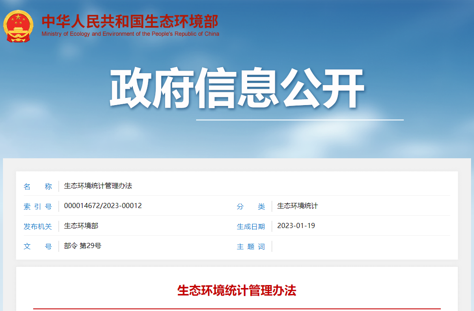Viewport: 474px width, 311px height.
Task: Click the 政府信息公开 banner heading
Action: tap(237, 88)
